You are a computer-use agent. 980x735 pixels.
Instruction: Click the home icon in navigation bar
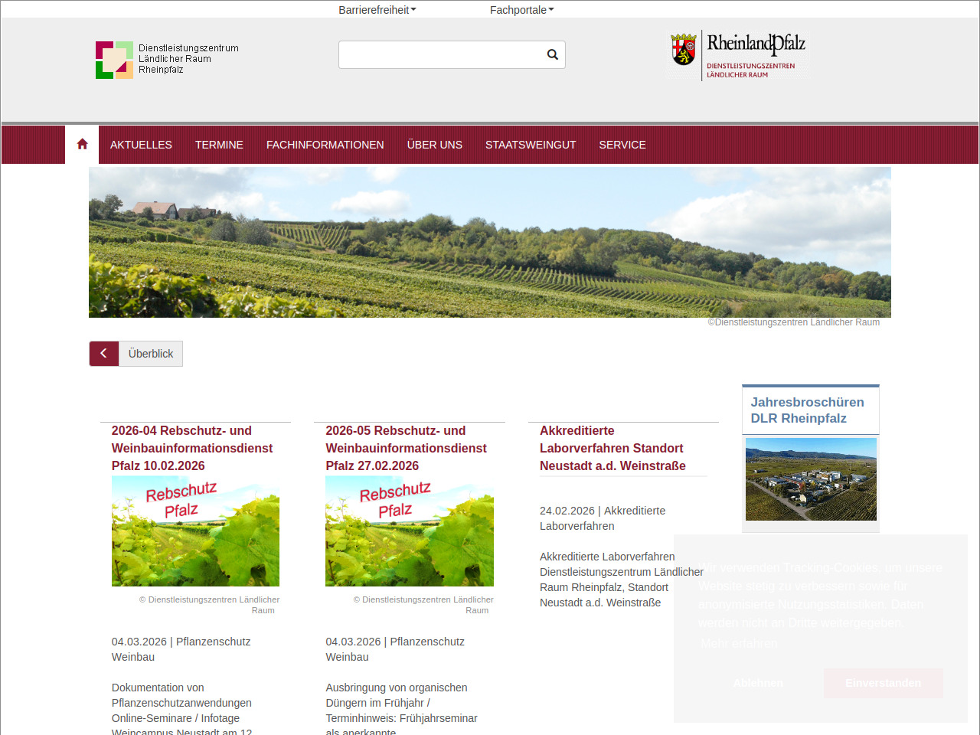[x=82, y=145]
